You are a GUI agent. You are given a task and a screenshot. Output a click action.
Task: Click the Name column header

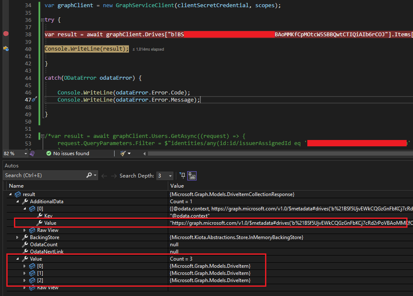[x=16, y=186]
